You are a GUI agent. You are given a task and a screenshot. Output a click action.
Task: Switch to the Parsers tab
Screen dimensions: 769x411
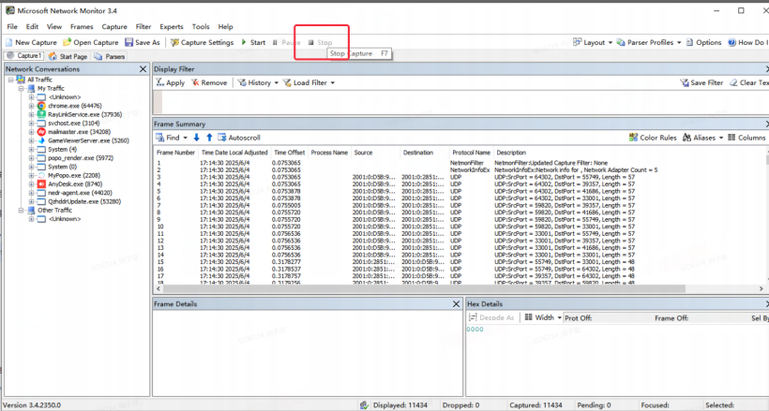110,56
